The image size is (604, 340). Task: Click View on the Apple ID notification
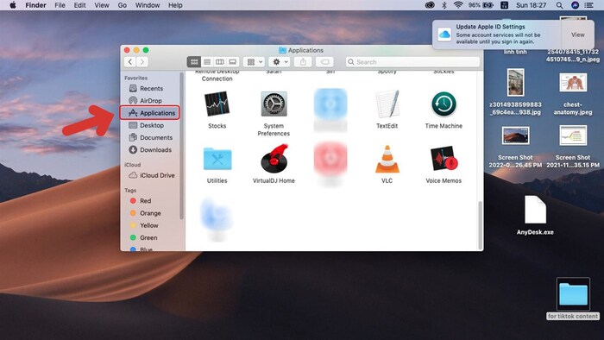pyautogui.click(x=578, y=35)
